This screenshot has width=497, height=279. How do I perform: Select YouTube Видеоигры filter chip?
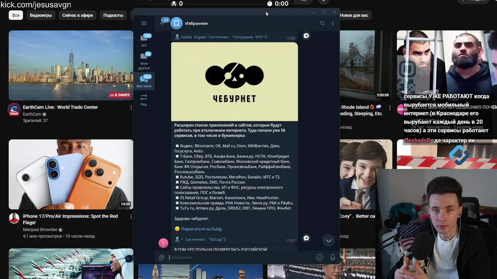41,15
